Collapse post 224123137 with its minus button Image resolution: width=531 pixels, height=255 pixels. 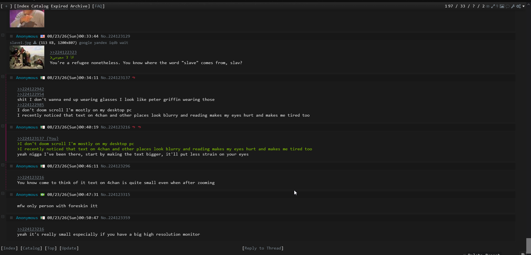pyautogui.click(x=3, y=77)
